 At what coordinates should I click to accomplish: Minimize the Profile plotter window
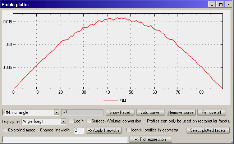point(214,4)
